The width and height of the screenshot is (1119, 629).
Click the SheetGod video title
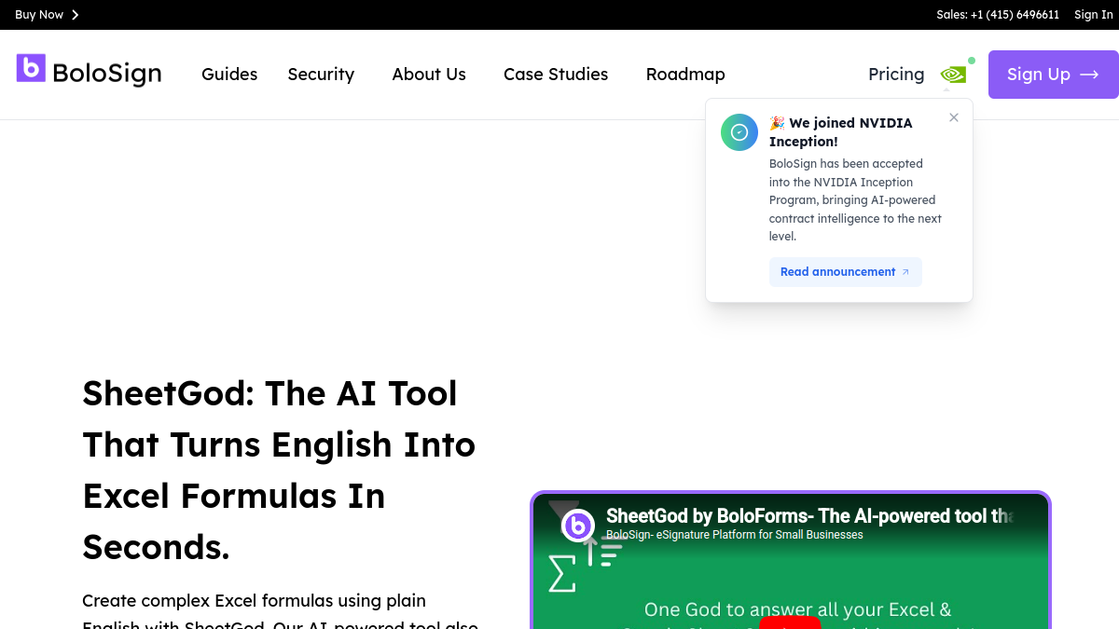pos(809,516)
